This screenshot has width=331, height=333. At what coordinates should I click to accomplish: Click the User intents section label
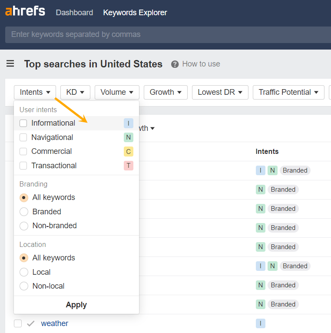pyautogui.click(x=38, y=110)
